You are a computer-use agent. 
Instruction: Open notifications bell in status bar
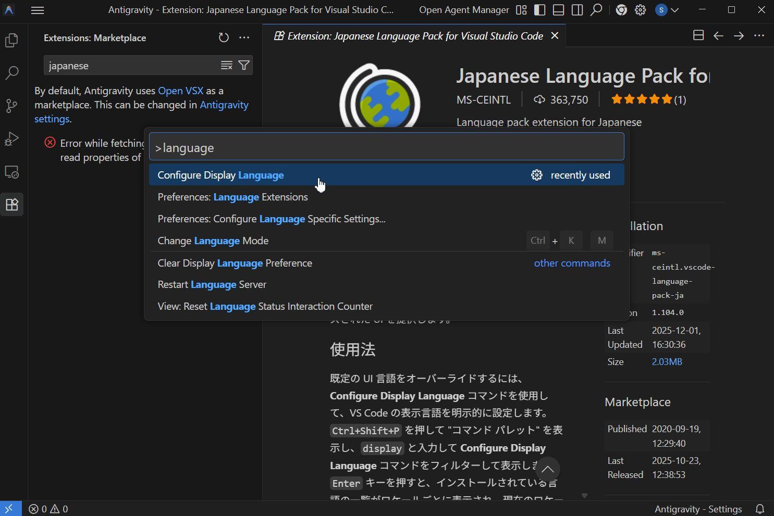pos(760,509)
